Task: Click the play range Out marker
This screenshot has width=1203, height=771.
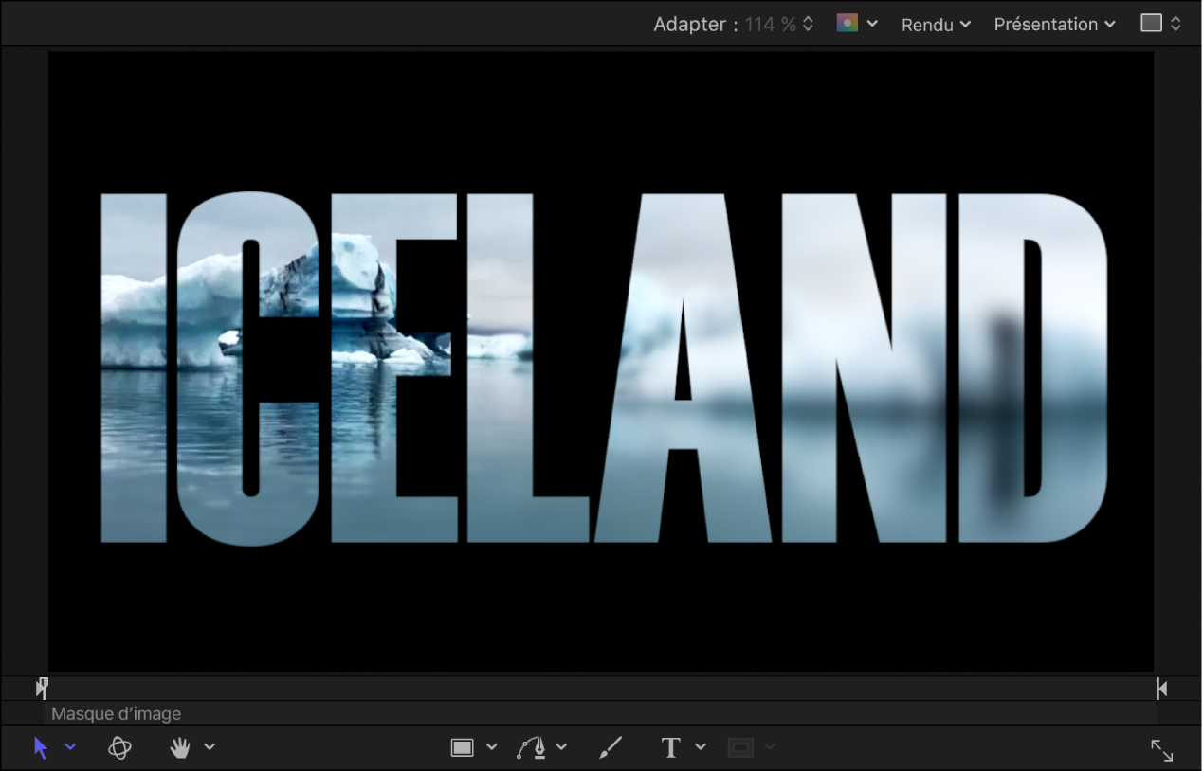Action: tap(1162, 689)
